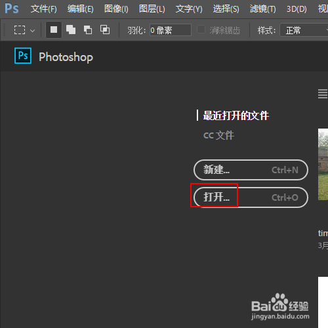Choose the Intersect with Selection mode icon
This screenshot has height=328, width=328.
coord(105,30)
